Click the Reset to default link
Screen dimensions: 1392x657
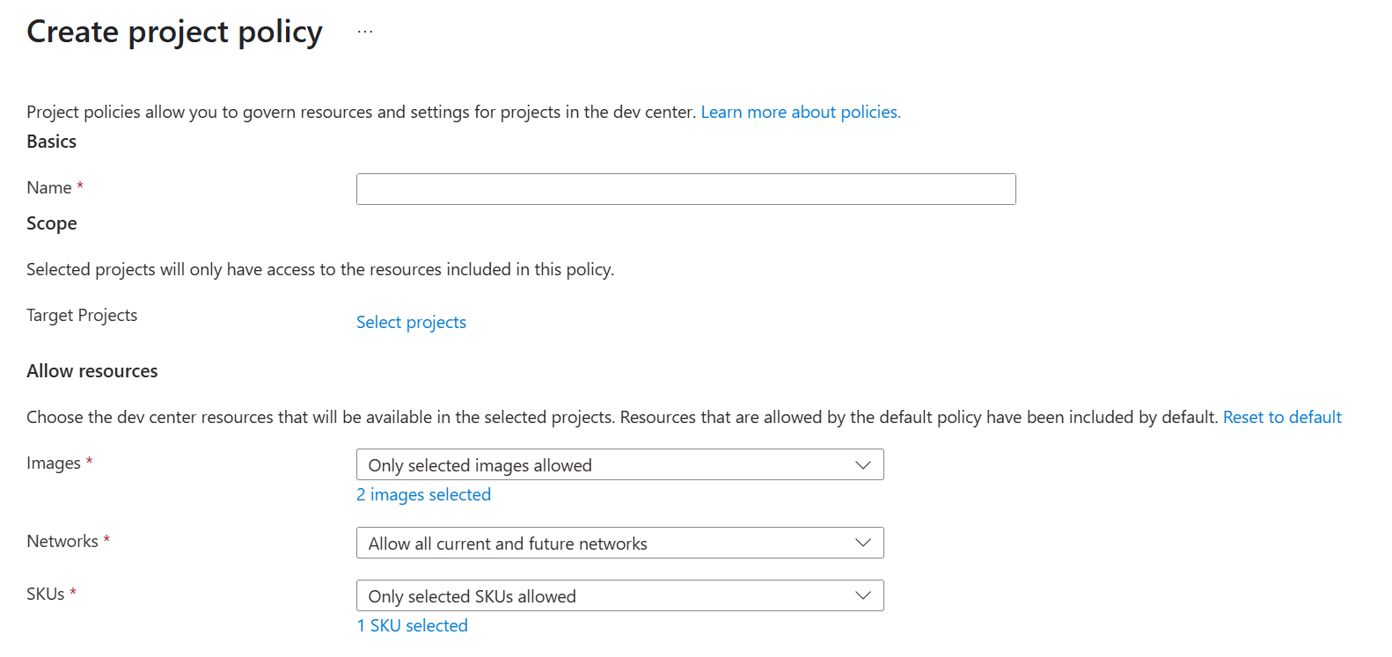[x=1282, y=417]
